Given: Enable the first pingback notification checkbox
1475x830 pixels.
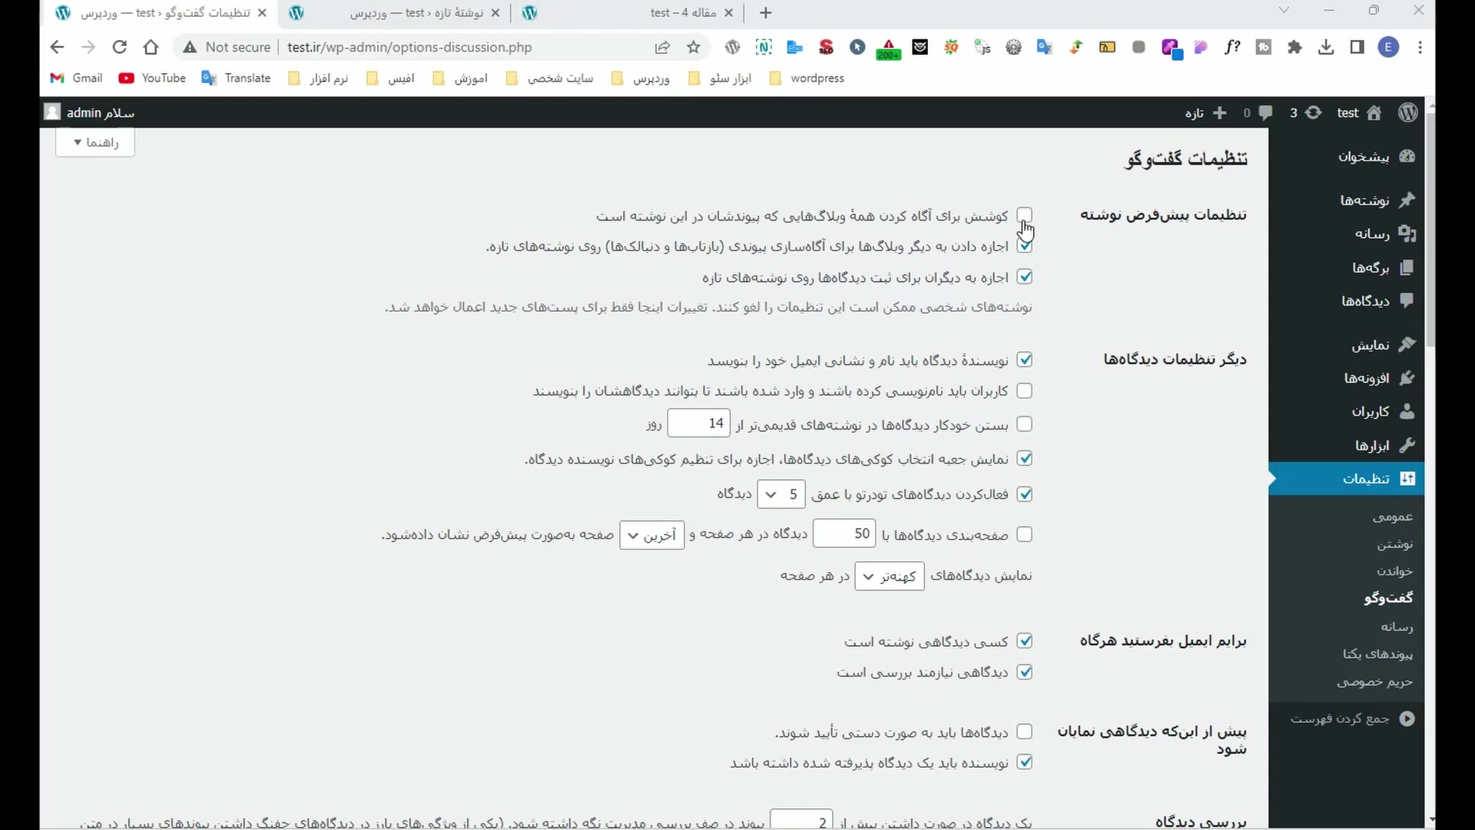Looking at the screenshot, I should tap(1024, 214).
